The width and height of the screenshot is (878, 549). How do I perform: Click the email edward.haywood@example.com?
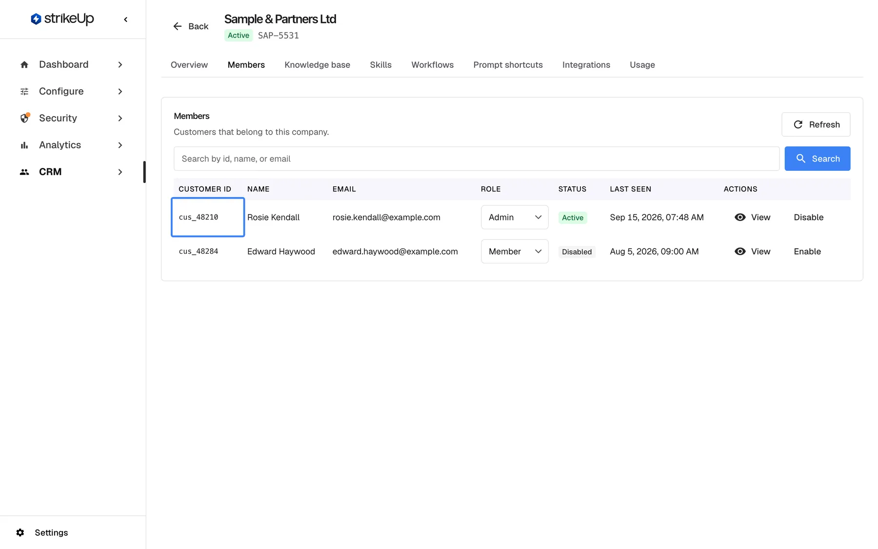coord(395,251)
